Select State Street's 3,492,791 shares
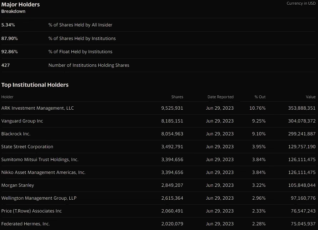The height and width of the screenshot is (230, 318). pyautogui.click(x=172, y=147)
